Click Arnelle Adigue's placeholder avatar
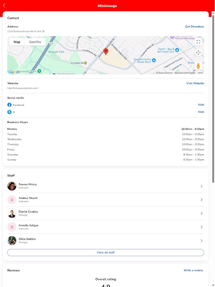Screen dimensions: 215x287 [x=12, y=227]
